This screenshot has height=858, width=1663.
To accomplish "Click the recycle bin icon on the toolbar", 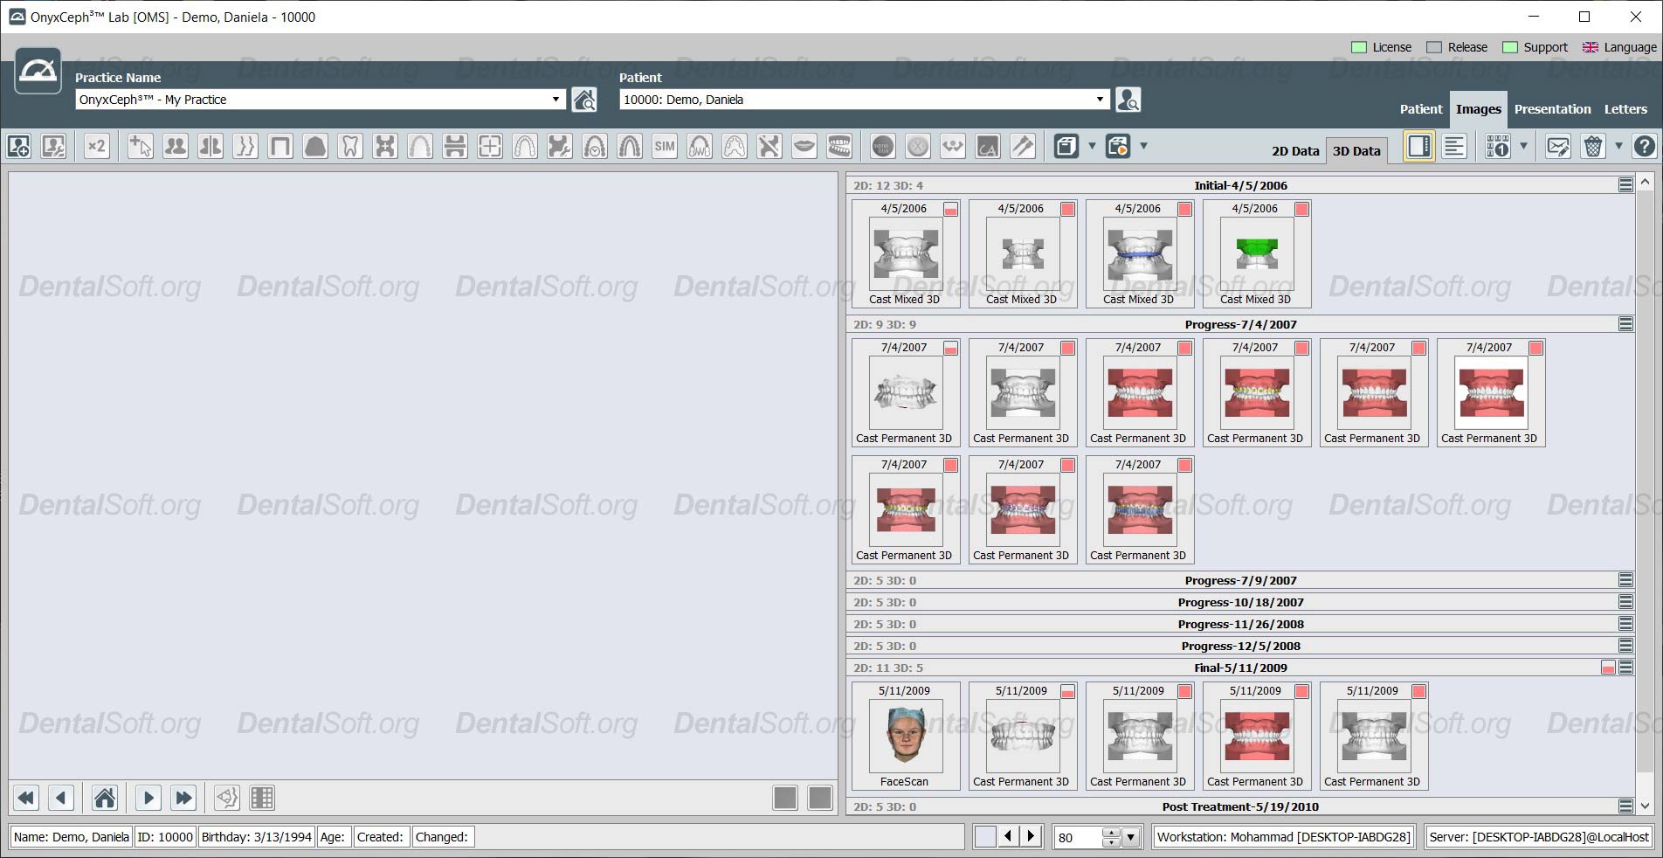I will 1593,146.
